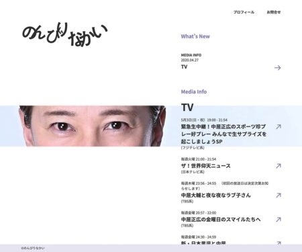Image resolution: width=302 pixels, height=252 pixels.
Task: Click the eyes banner photo
Action: click(x=92, y=126)
